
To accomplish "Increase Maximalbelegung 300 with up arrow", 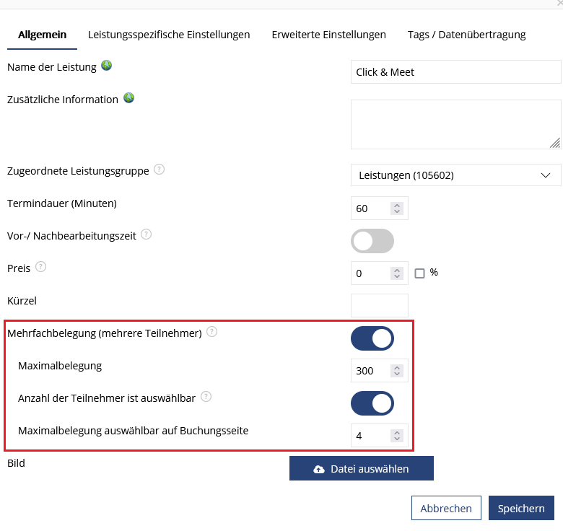I will 397,368.
